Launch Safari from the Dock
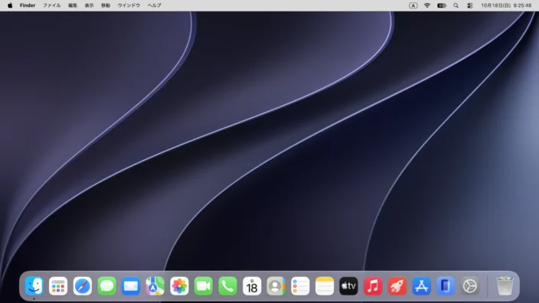Viewport: 539px width, 303px height. click(83, 286)
